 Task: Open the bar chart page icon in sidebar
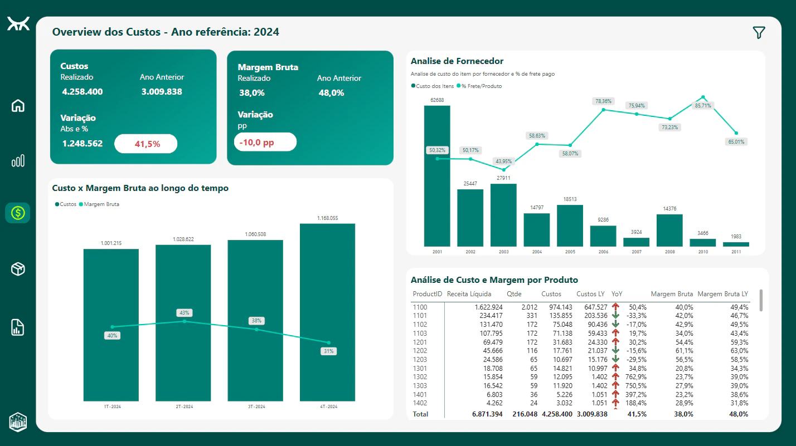18,161
